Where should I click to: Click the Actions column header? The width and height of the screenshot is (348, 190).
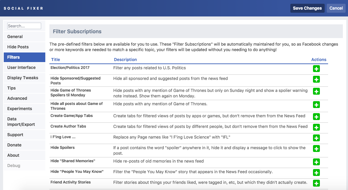pyautogui.click(x=319, y=60)
